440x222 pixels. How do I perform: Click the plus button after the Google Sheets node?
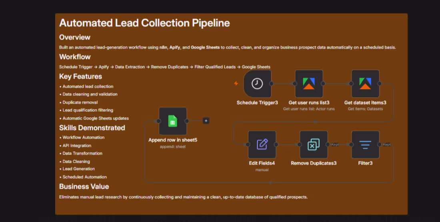tap(206, 121)
